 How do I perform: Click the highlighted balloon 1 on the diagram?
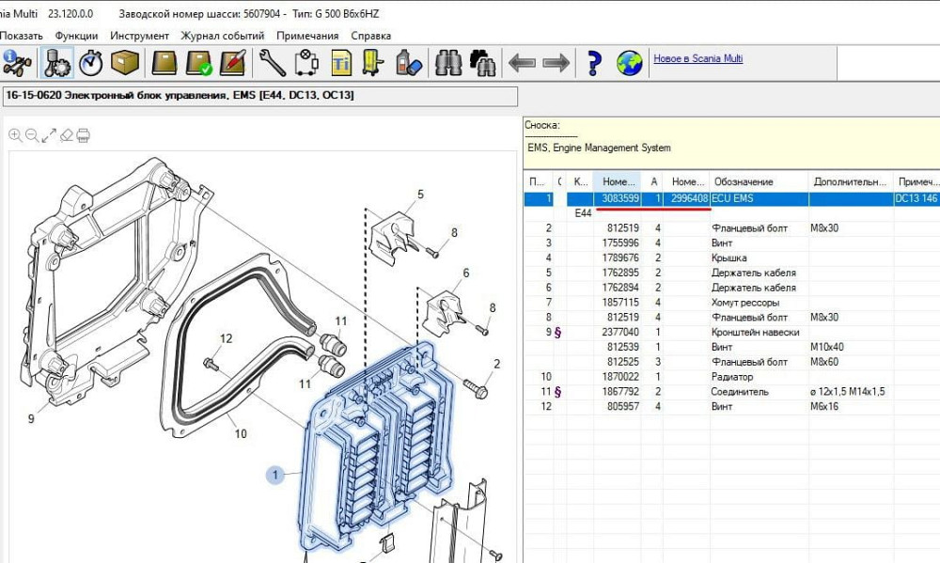[x=274, y=477]
